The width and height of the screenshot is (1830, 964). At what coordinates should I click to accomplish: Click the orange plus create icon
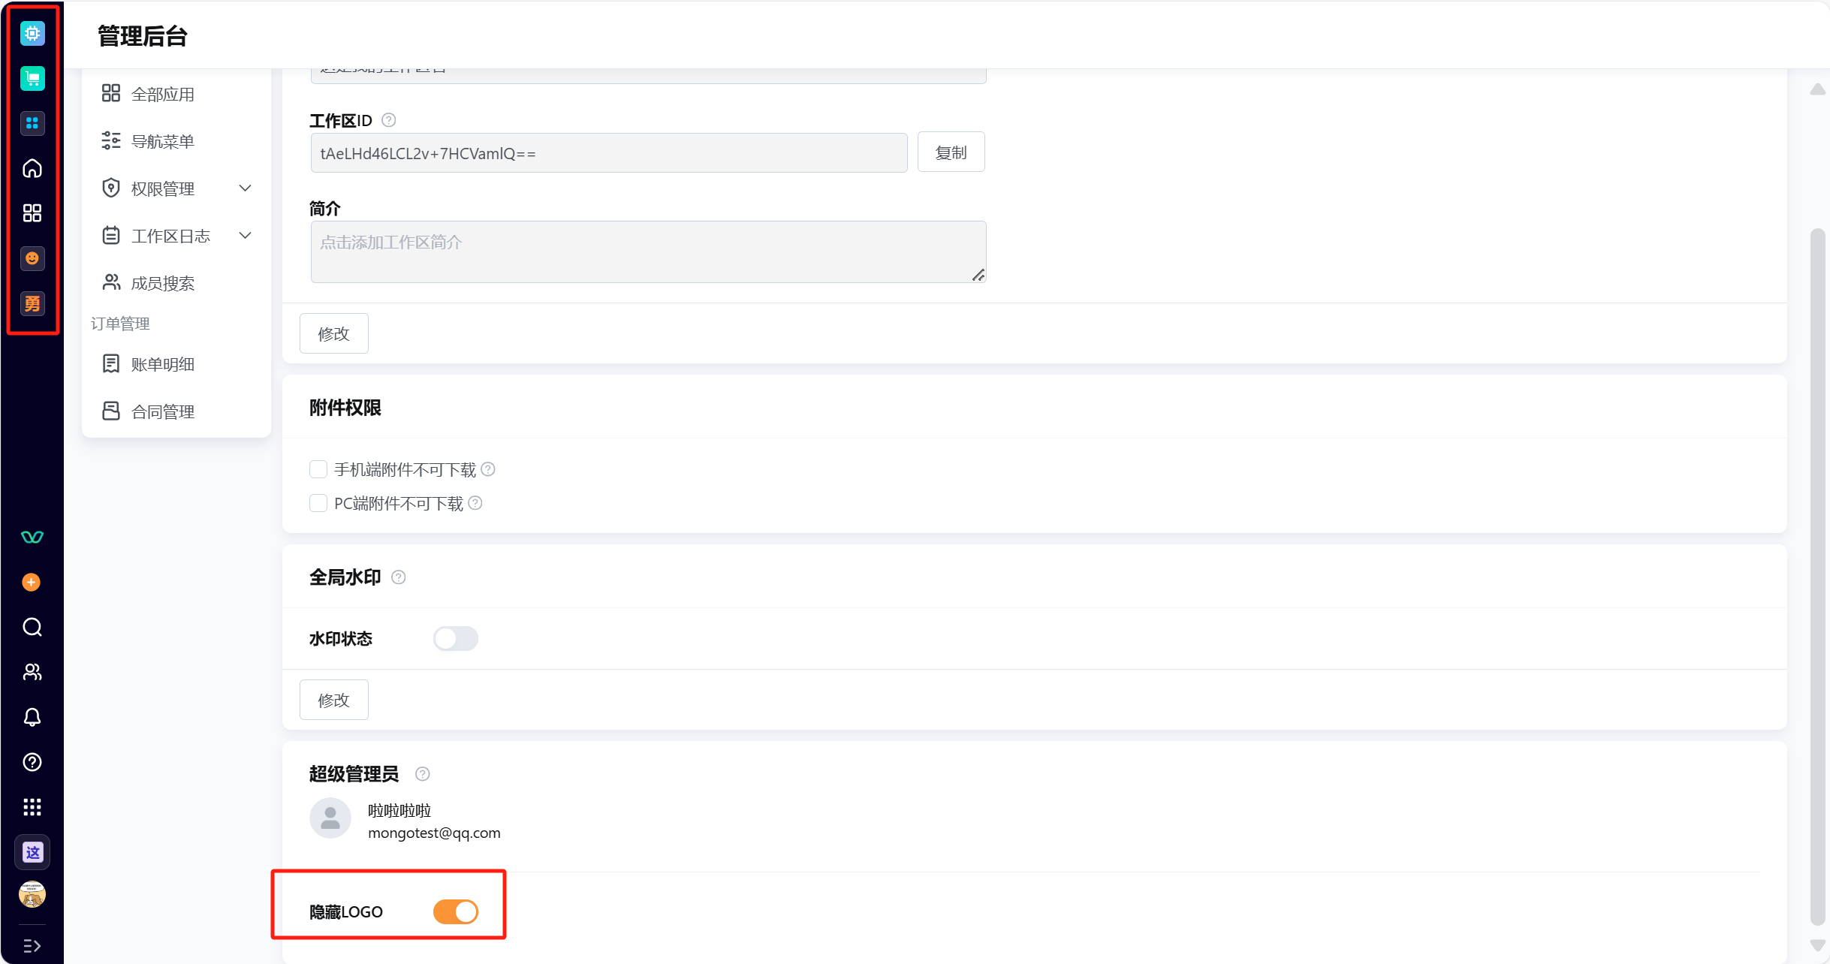(32, 582)
